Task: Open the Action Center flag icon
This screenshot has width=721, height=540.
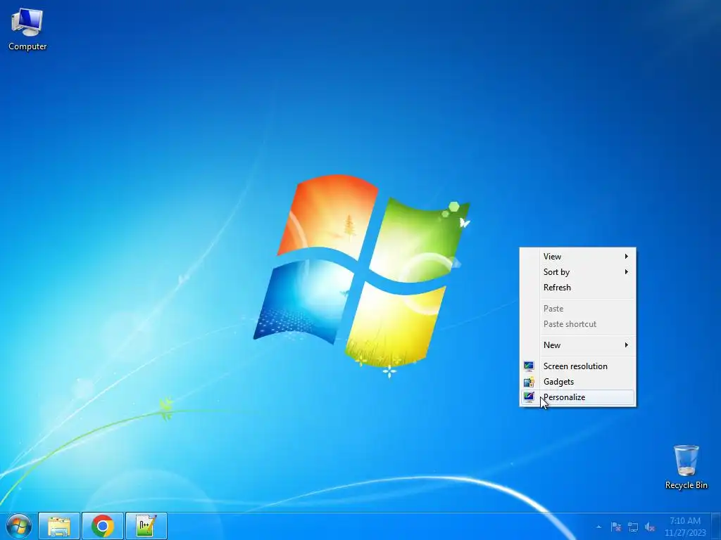Action: coord(616,527)
